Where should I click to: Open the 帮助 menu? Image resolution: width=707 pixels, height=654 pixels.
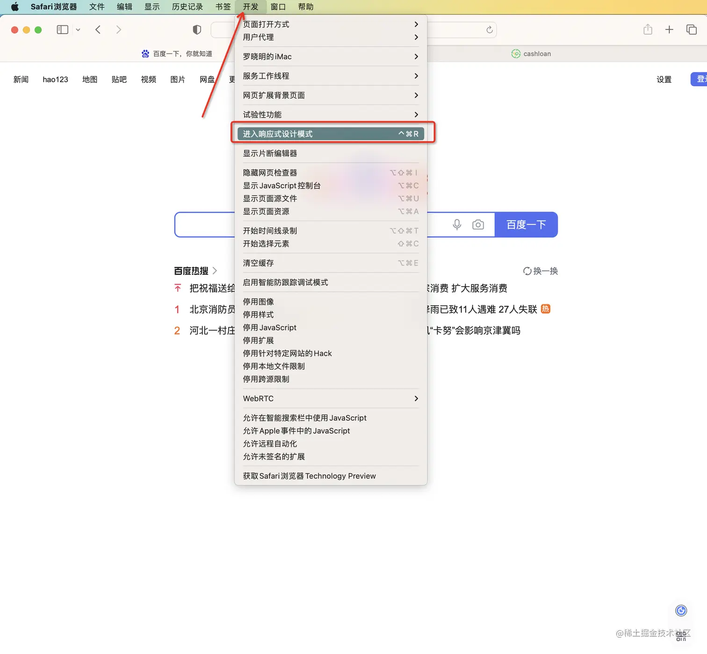click(x=306, y=7)
